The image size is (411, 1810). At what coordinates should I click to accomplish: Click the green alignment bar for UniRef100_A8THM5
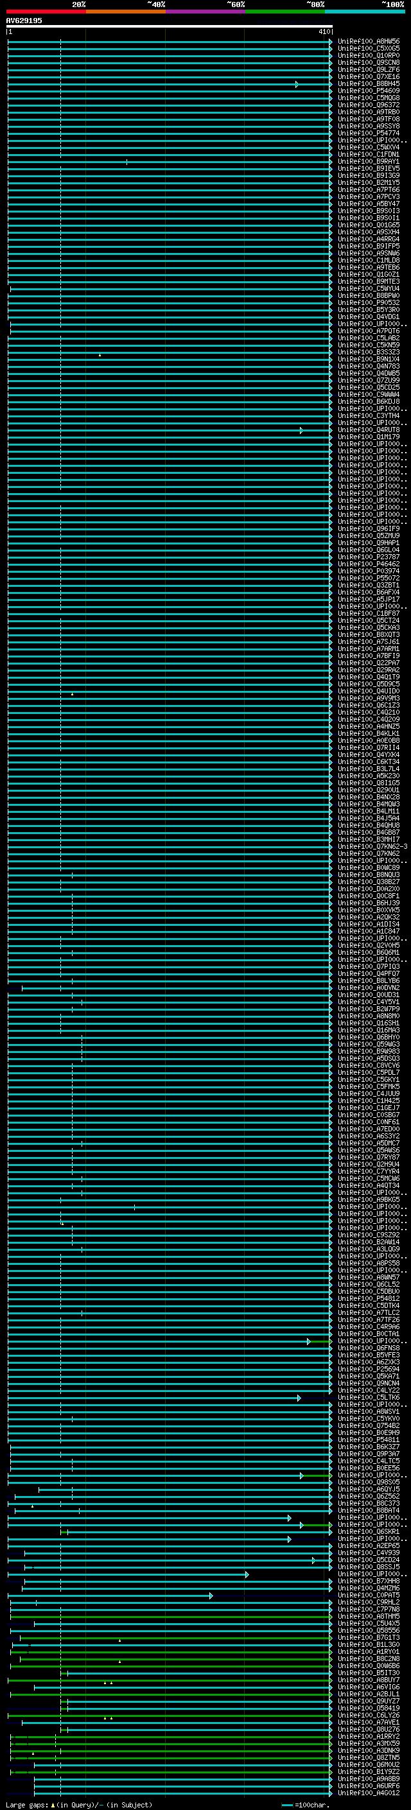[x=171, y=1616]
